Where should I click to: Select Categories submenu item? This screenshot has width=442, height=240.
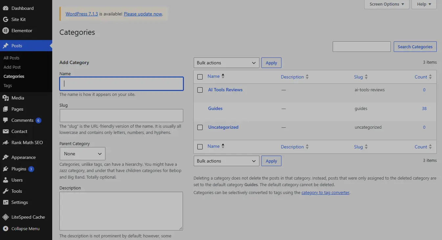pyautogui.click(x=14, y=76)
